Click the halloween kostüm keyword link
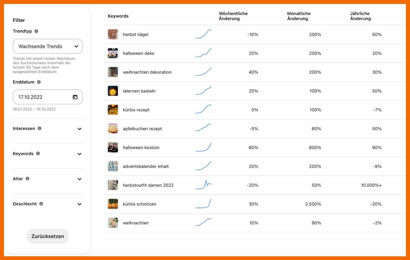This screenshot has width=410, height=260. pos(141,148)
